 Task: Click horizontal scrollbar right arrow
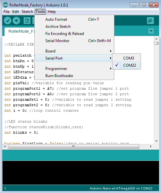point(151,146)
